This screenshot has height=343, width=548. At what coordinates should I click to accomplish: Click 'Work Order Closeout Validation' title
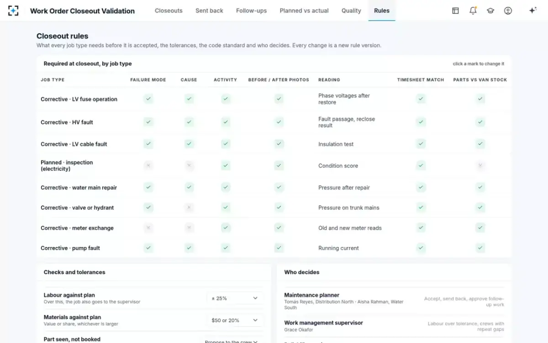click(x=82, y=11)
